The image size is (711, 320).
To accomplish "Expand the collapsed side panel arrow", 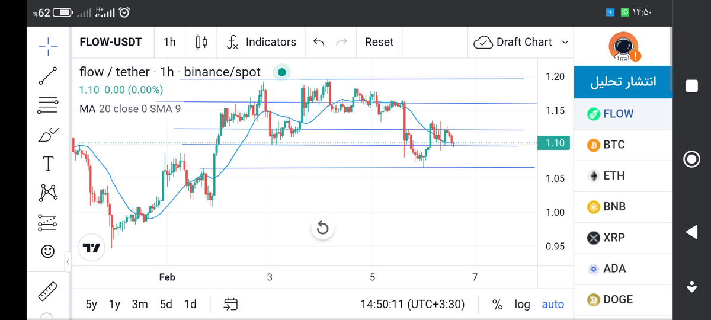I will 68,261.
